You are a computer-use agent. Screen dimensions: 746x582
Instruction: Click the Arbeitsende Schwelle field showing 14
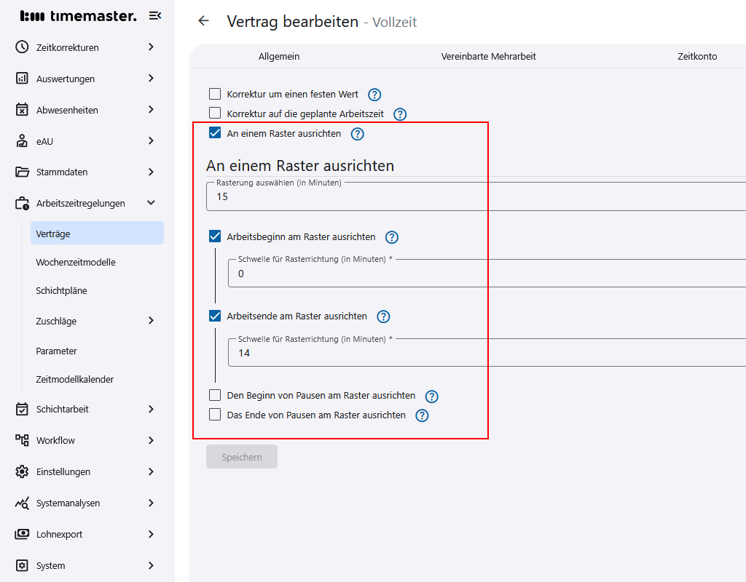(x=481, y=353)
